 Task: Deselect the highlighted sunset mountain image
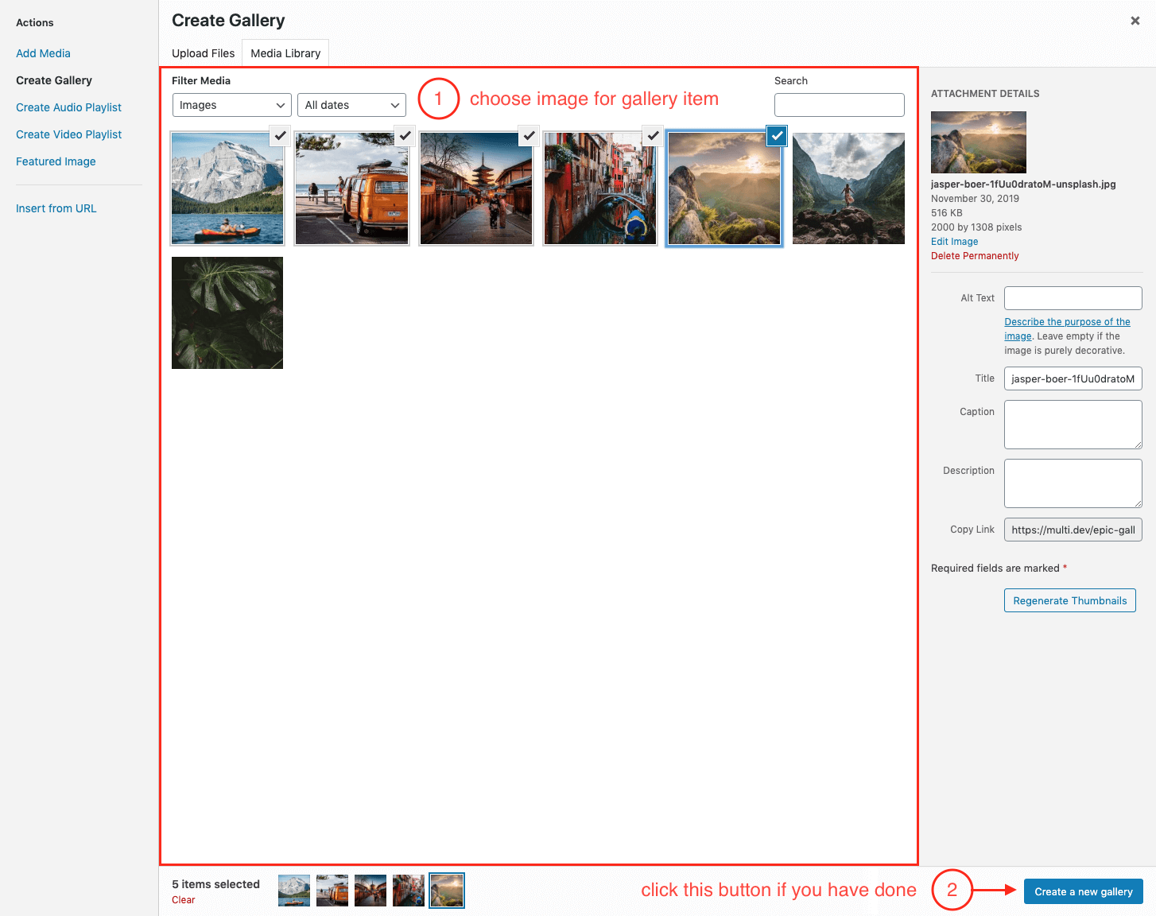[777, 136]
